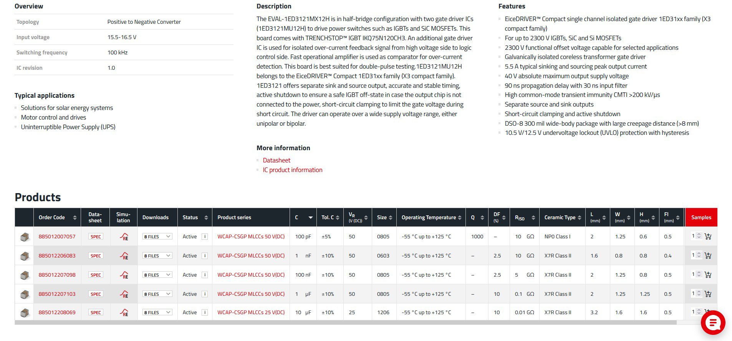This screenshot has height=341, width=732.
Task: View capacitor thumbnail for 885012007057
Action: pyautogui.click(x=25, y=237)
